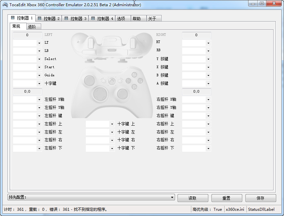Screen dimensions: 284x216
Task: Click the controller icon on 控制器 1 tab
Action: pyautogui.click(x=13, y=18)
